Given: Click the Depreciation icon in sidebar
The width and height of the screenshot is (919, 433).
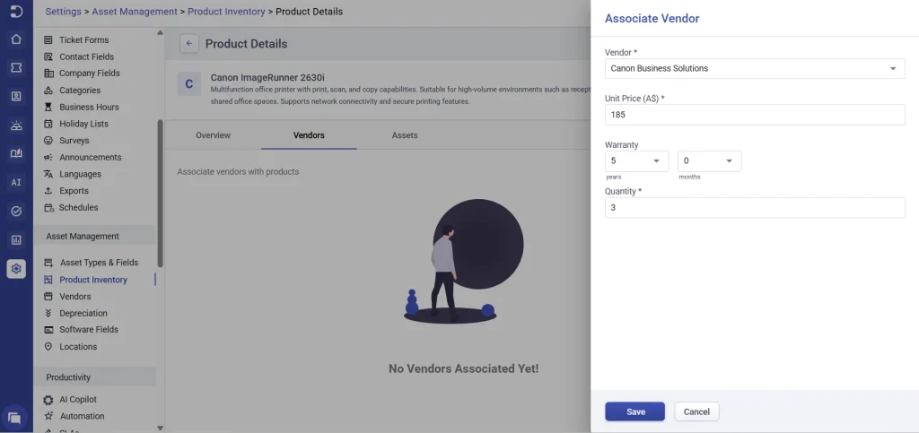Looking at the screenshot, I should coord(48,313).
